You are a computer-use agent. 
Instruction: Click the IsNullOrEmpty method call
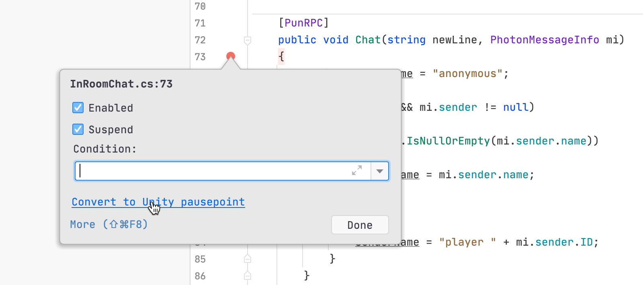point(448,141)
